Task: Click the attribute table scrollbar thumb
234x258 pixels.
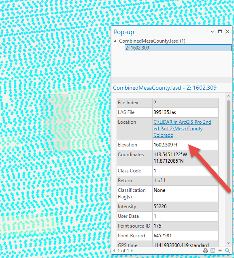Action: [x=228, y=145]
